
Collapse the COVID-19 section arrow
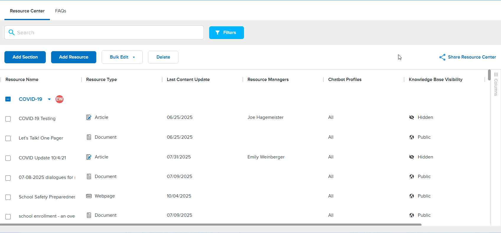click(x=49, y=99)
